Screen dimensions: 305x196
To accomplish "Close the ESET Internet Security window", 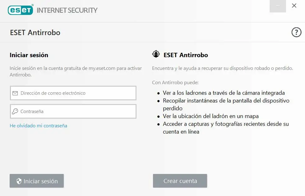I will (294, 6).
